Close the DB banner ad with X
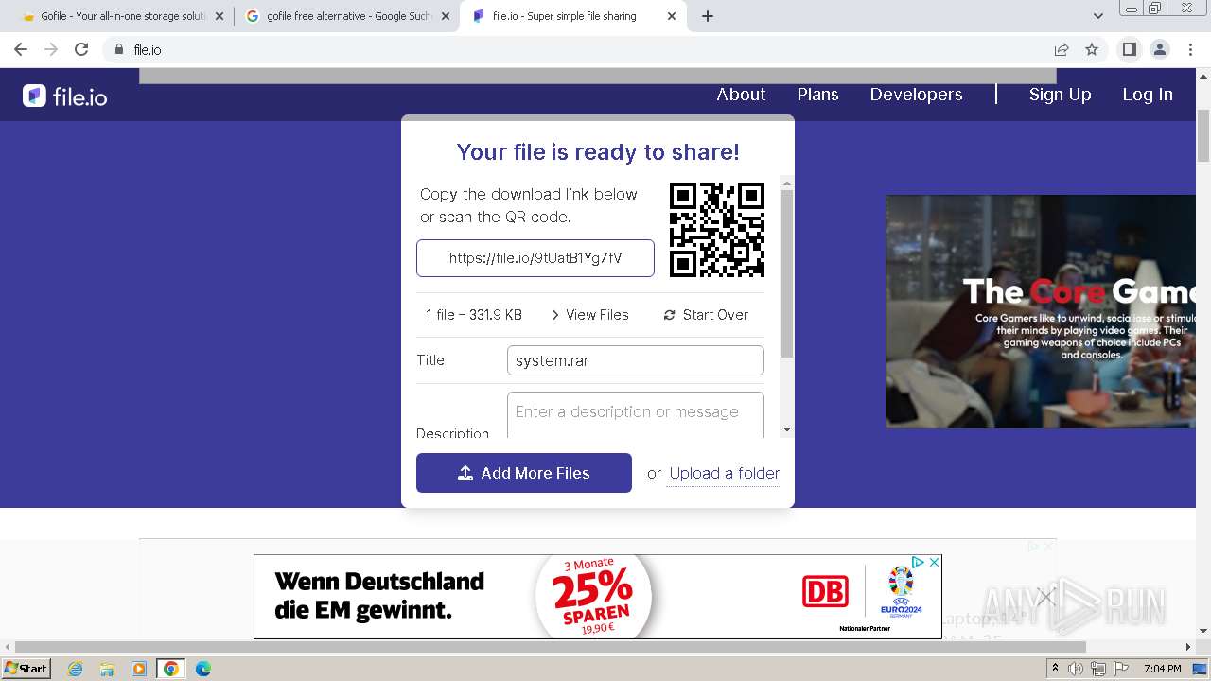The image size is (1211, 681). tap(934, 562)
